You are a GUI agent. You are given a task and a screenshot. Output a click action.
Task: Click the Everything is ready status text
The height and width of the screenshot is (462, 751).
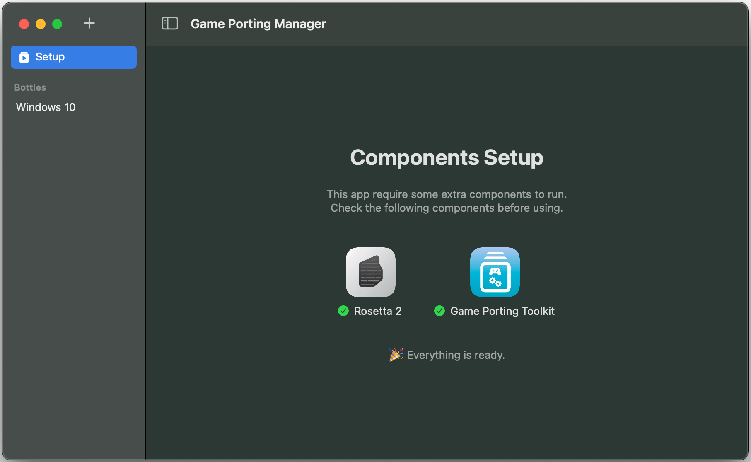(x=456, y=355)
